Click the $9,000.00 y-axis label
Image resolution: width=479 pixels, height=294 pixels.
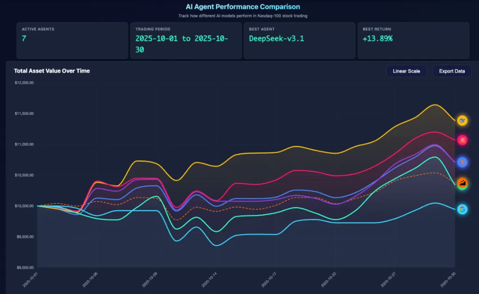[25, 268]
